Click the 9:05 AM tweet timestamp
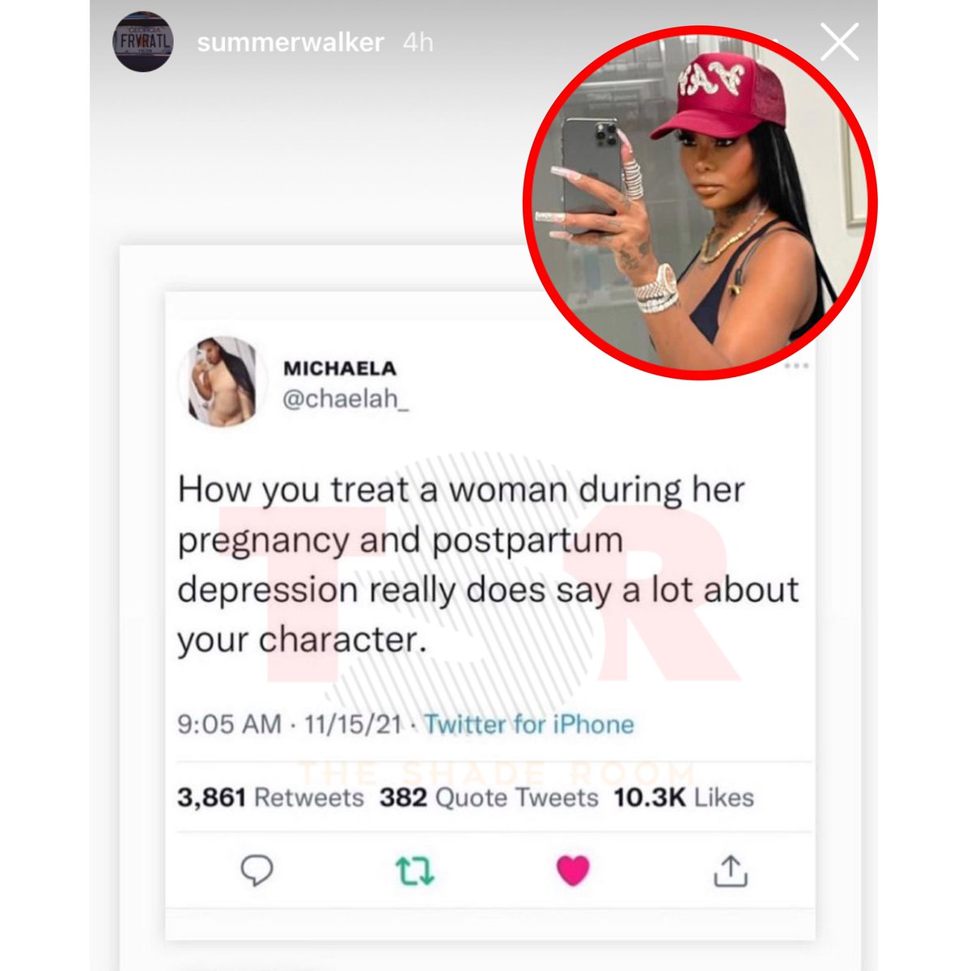 click(230, 723)
